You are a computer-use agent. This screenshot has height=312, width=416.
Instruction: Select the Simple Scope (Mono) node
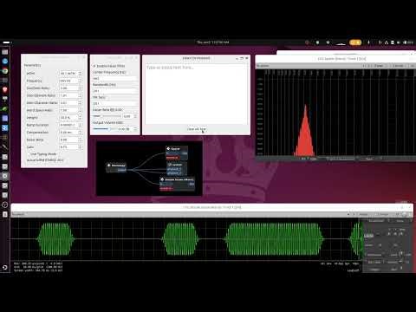178,184
